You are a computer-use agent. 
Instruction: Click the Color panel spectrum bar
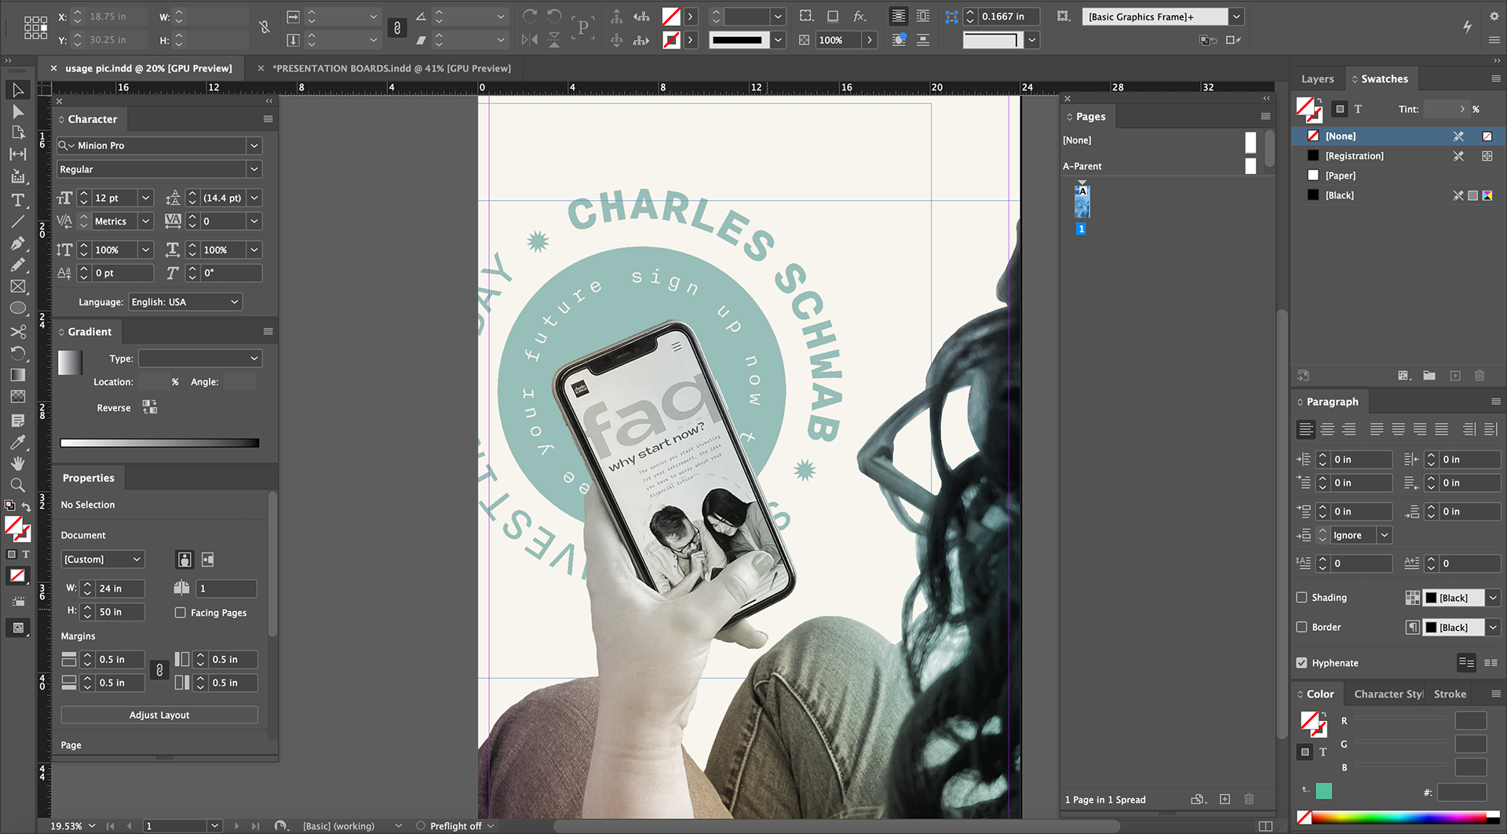click(1399, 818)
